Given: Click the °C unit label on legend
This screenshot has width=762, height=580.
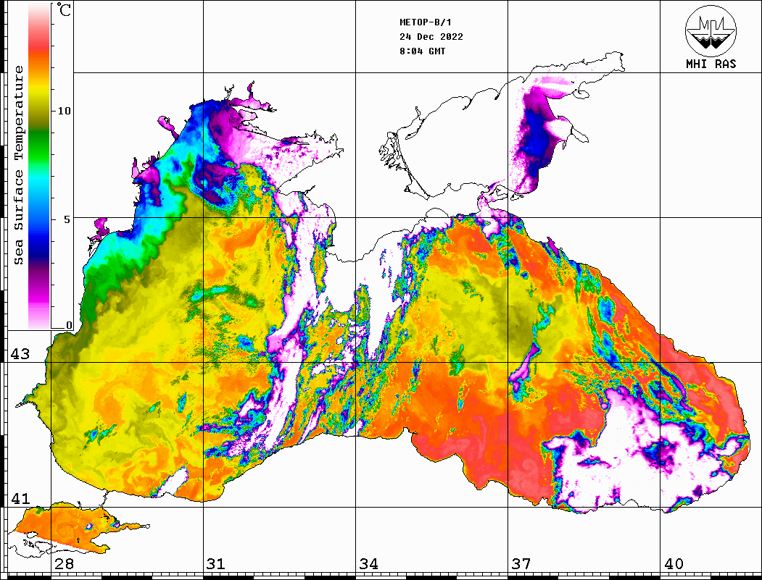Looking at the screenshot, I should (x=64, y=9).
